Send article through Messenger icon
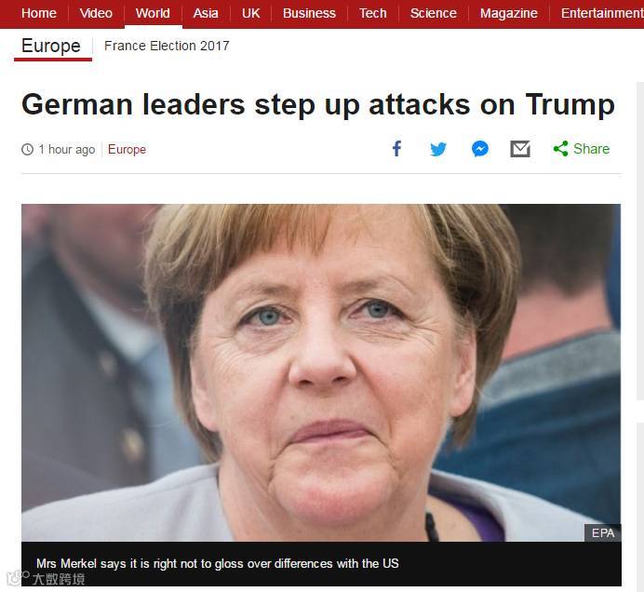 tap(480, 149)
